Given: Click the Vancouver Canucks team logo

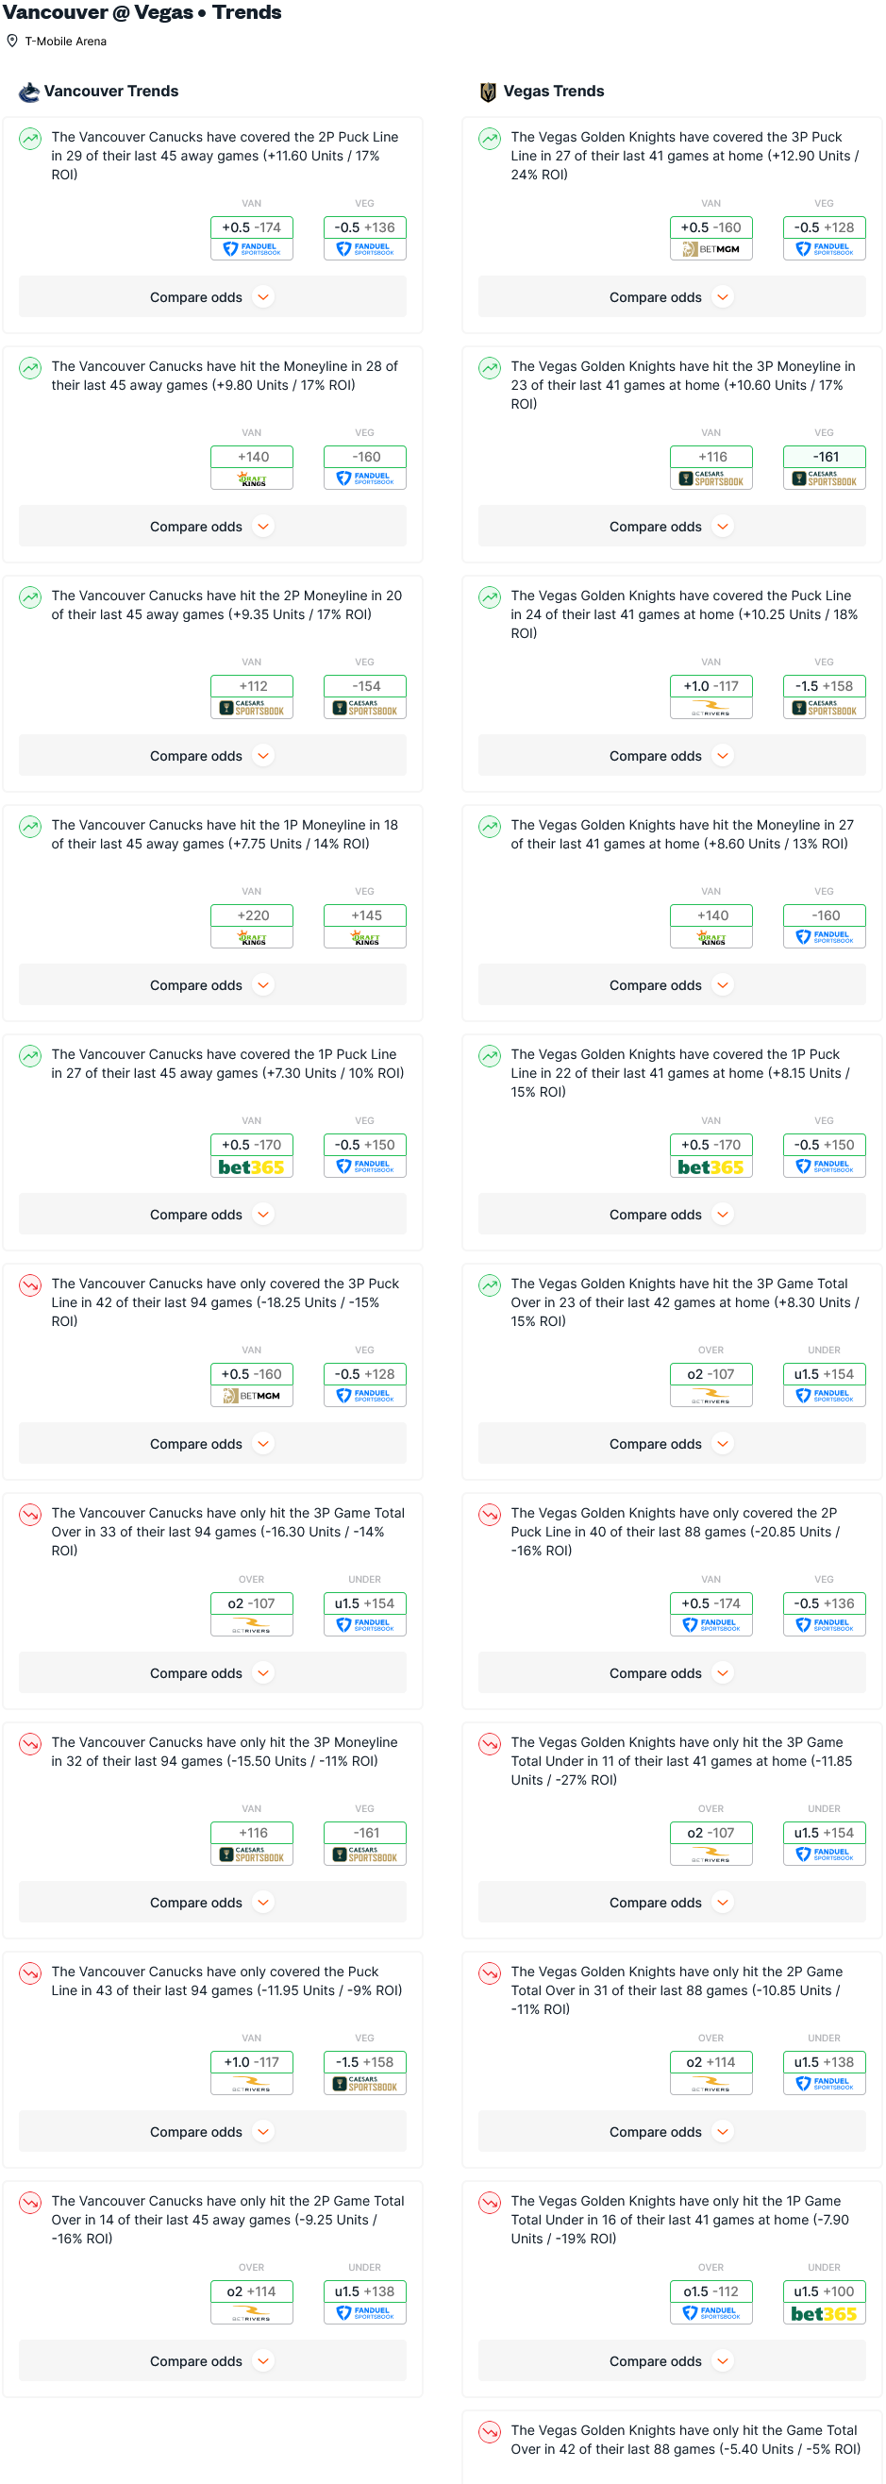Looking at the screenshot, I should pos(29,92).
